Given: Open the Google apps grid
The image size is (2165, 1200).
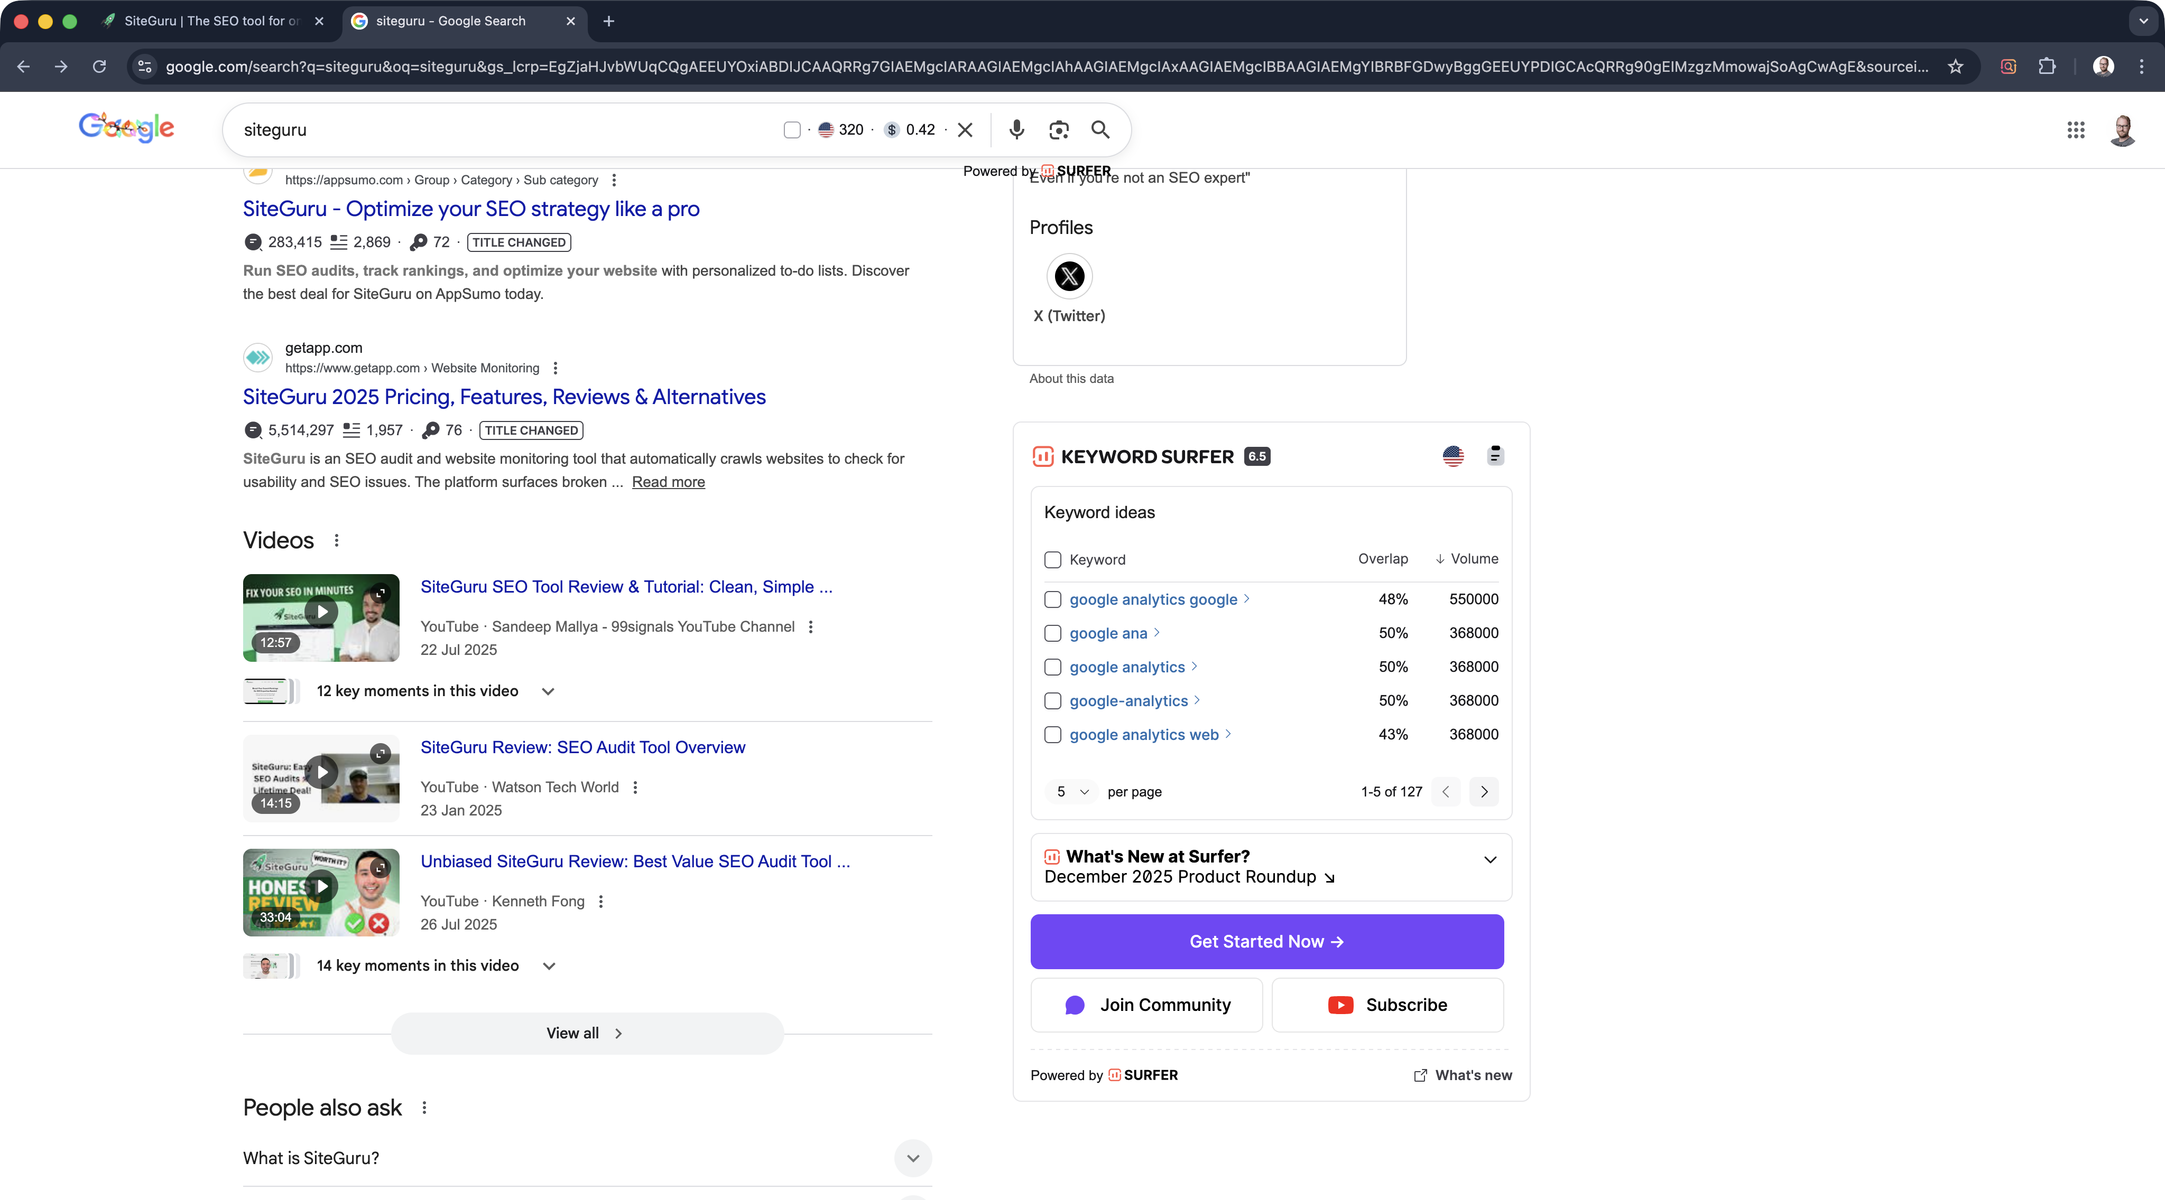Looking at the screenshot, I should coord(2075,129).
